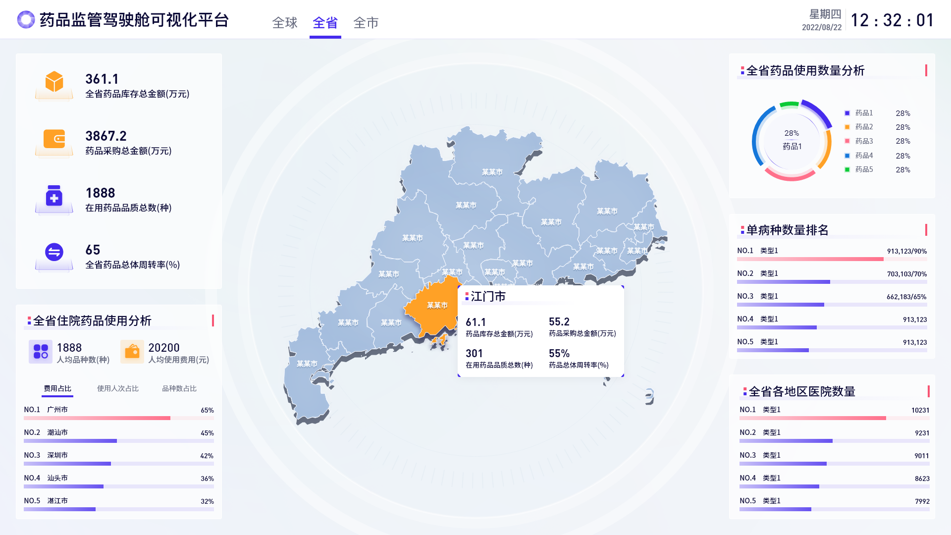Toggle 药品3 in the donut legend
The height and width of the screenshot is (535, 951).
(864, 141)
